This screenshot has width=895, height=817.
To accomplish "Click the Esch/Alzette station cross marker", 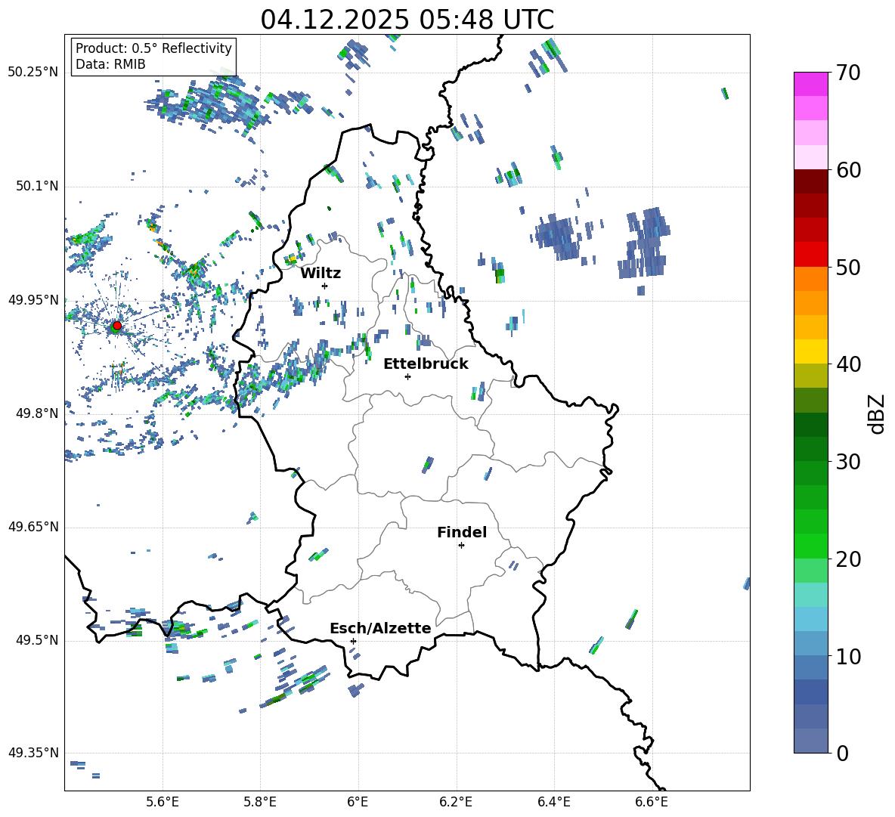I will 353,641.
